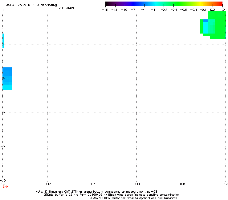
Task: Click the red time stamp 5:44
Action: tap(6, 187)
